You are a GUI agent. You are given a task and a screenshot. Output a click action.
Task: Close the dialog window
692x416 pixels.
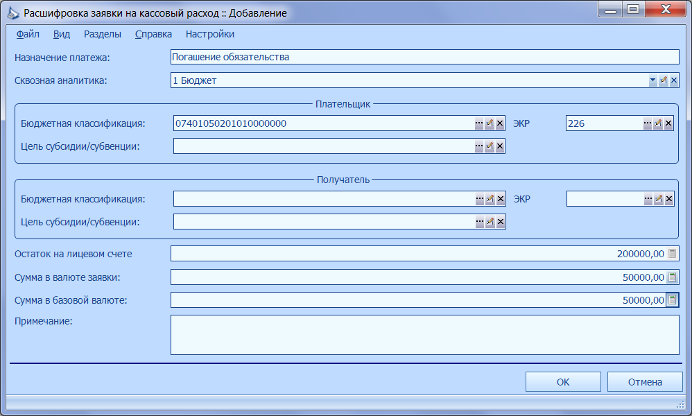(x=666, y=9)
